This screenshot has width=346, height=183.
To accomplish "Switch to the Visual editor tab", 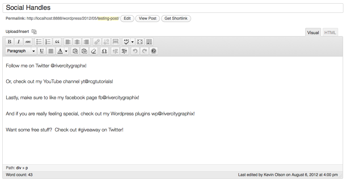I will pos(313,33).
